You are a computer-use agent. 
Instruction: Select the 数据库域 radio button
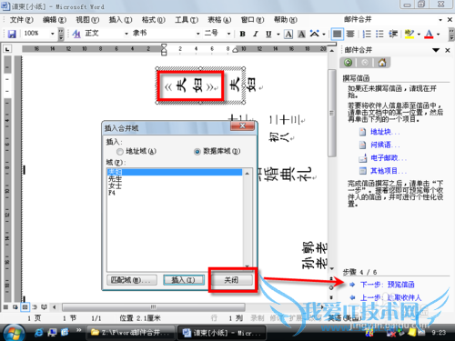[x=197, y=151]
